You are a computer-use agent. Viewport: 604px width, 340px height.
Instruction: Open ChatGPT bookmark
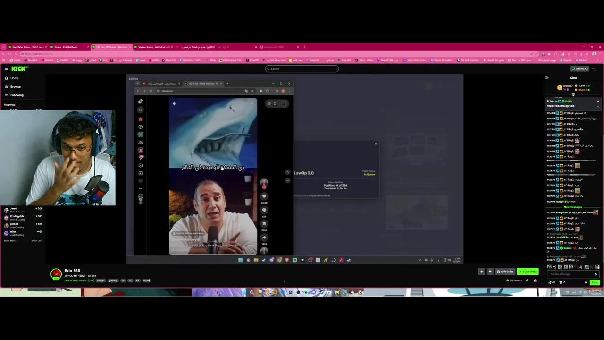[x=62, y=60]
